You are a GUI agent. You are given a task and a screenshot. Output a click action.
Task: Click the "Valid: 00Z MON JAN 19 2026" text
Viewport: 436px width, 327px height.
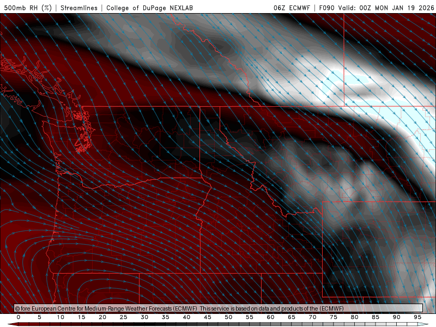point(386,8)
